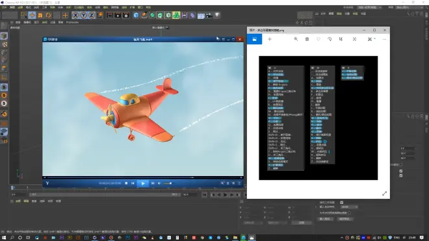This screenshot has width=429, height=241.
Task: Click the deformer icon in toolbar
Action: point(192,16)
